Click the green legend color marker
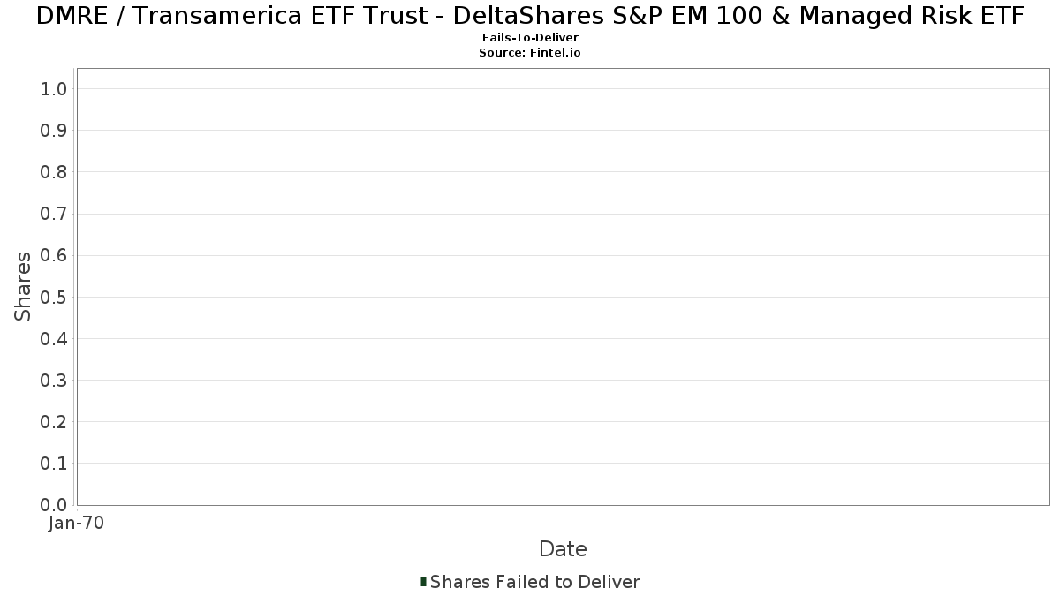 [424, 582]
